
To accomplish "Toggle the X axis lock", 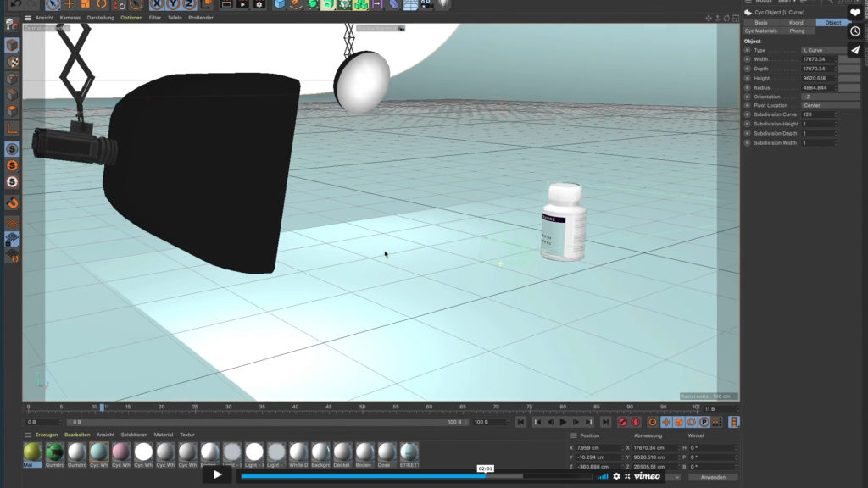I will [x=157, y=4].
